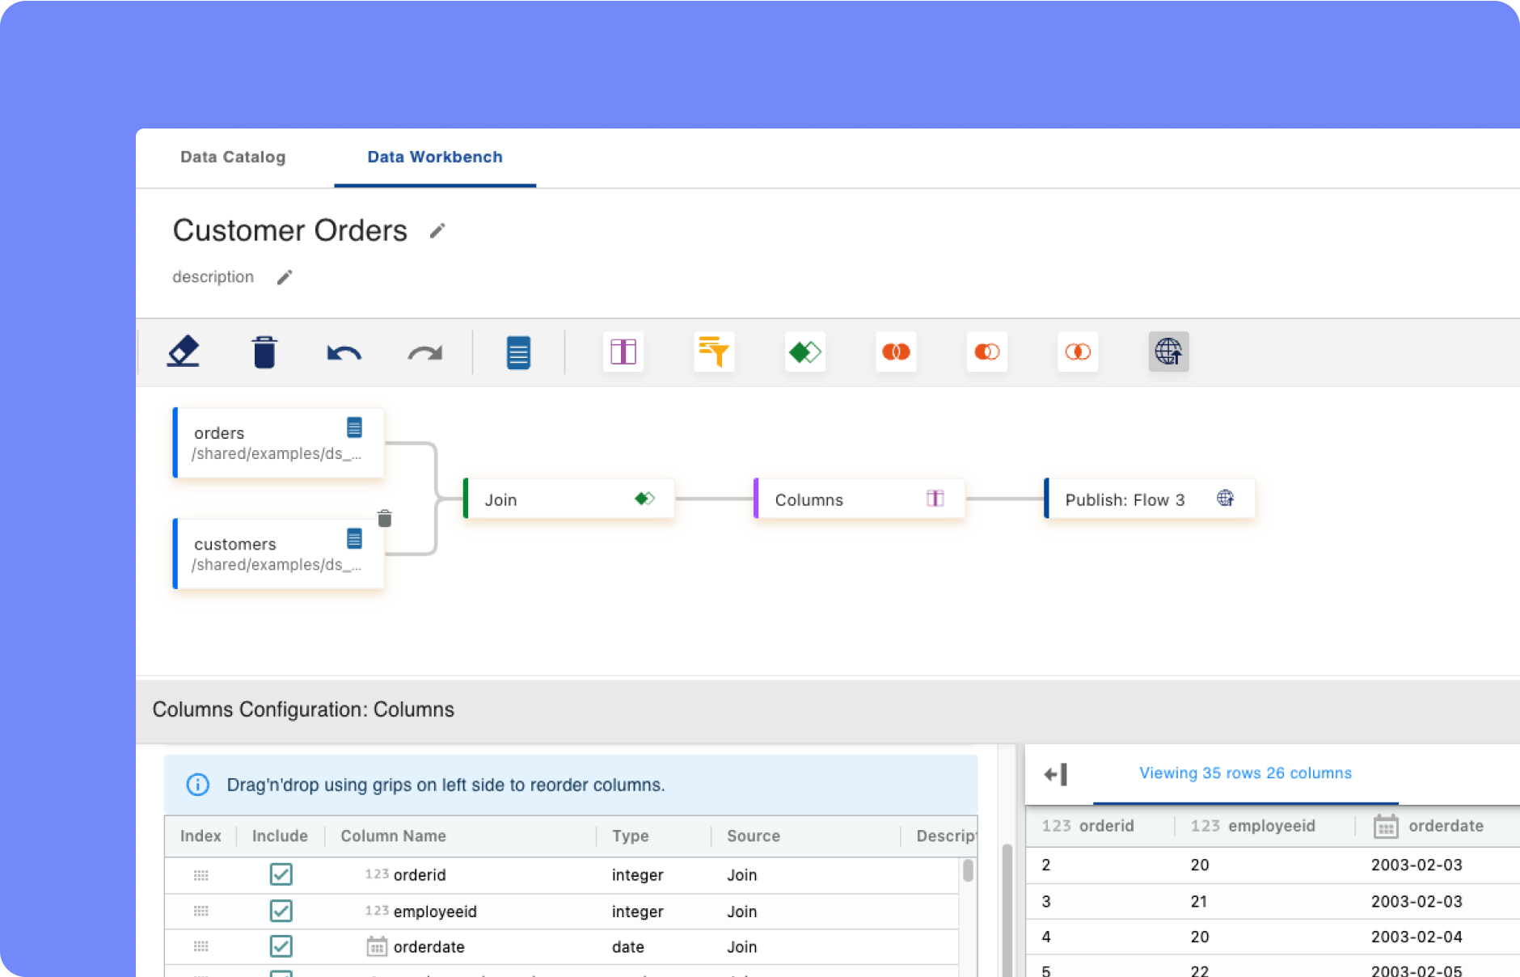Add a dataset source node from toolbar
The width and height of the screenshot is (1520, 977).
click(518, 352)
